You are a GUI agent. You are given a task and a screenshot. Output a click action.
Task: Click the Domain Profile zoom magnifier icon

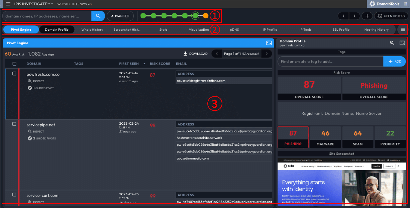click(x=392, y=43)
